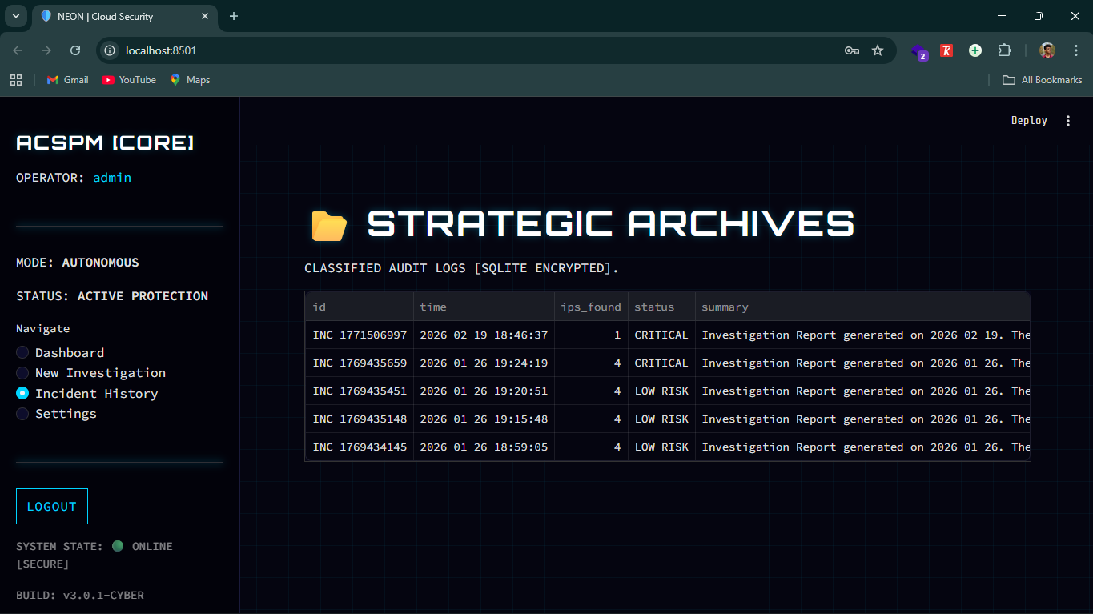This screenshot has height=614, width=1093.
Task: Click the green plus extension icon
Action: 974,50
